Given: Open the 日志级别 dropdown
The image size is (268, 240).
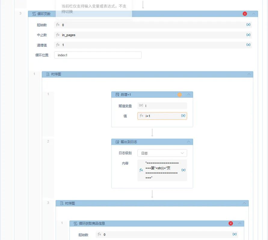Looking at the screenshot, I should tap(162, 153).
